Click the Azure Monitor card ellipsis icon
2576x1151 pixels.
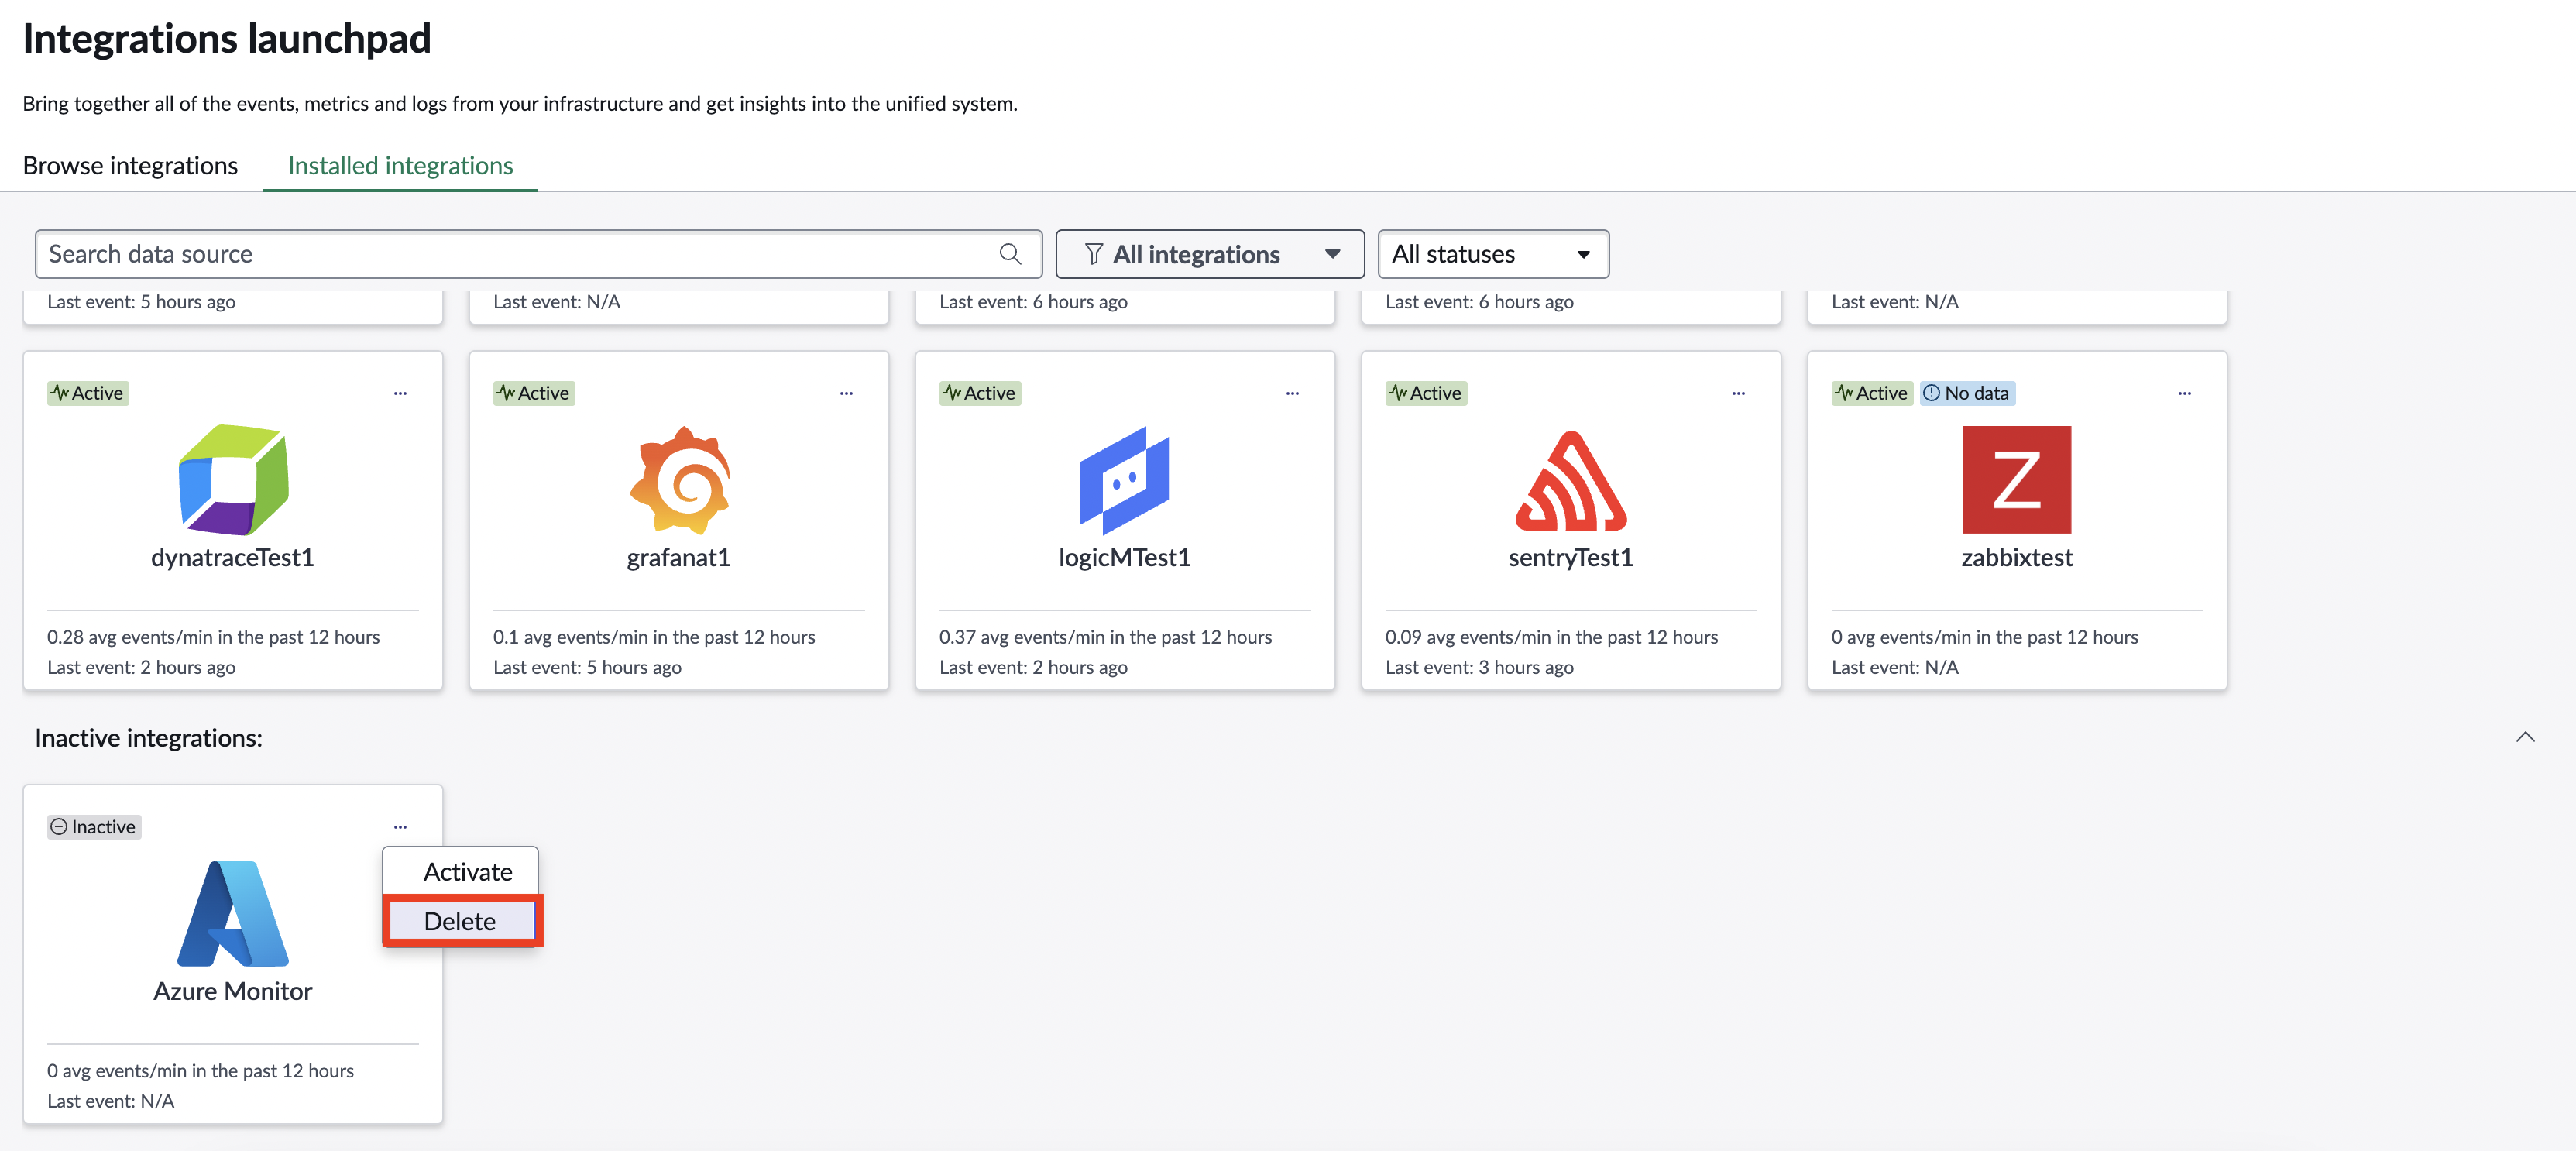(x=400, y=827)
